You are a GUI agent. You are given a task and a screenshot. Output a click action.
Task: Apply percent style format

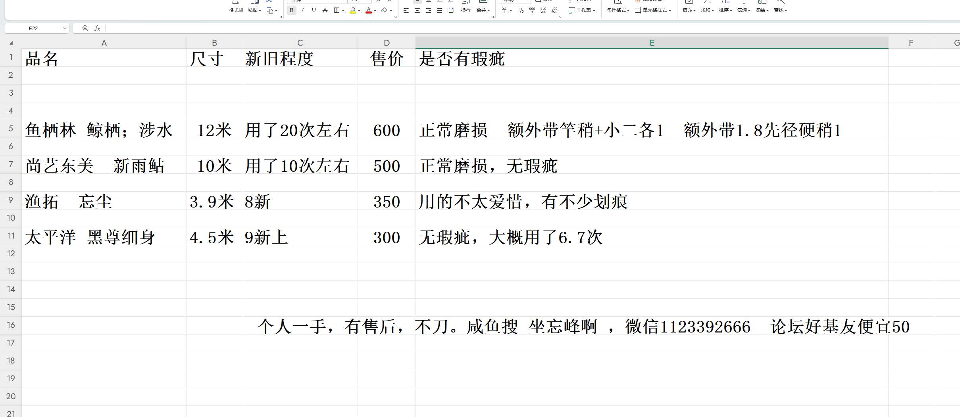pyautogui.click(x=521, y=10)
